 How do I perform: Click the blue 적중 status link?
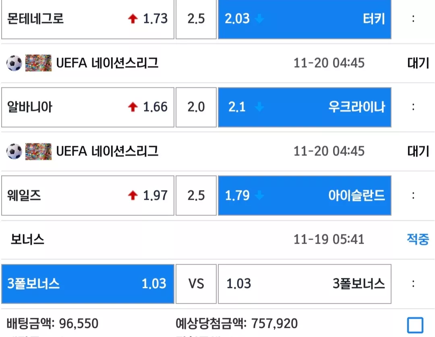click(418, 239)
